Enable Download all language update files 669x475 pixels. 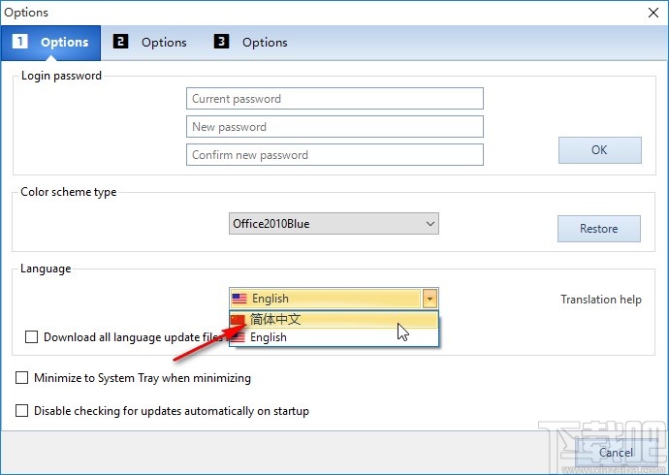pyautogui.click(x=32, y=337)
